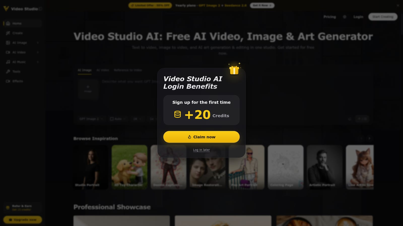This screenshot has height=226, width=403.
Task: Open the Image Restoration thumbnail
Action: coord(208,167)
